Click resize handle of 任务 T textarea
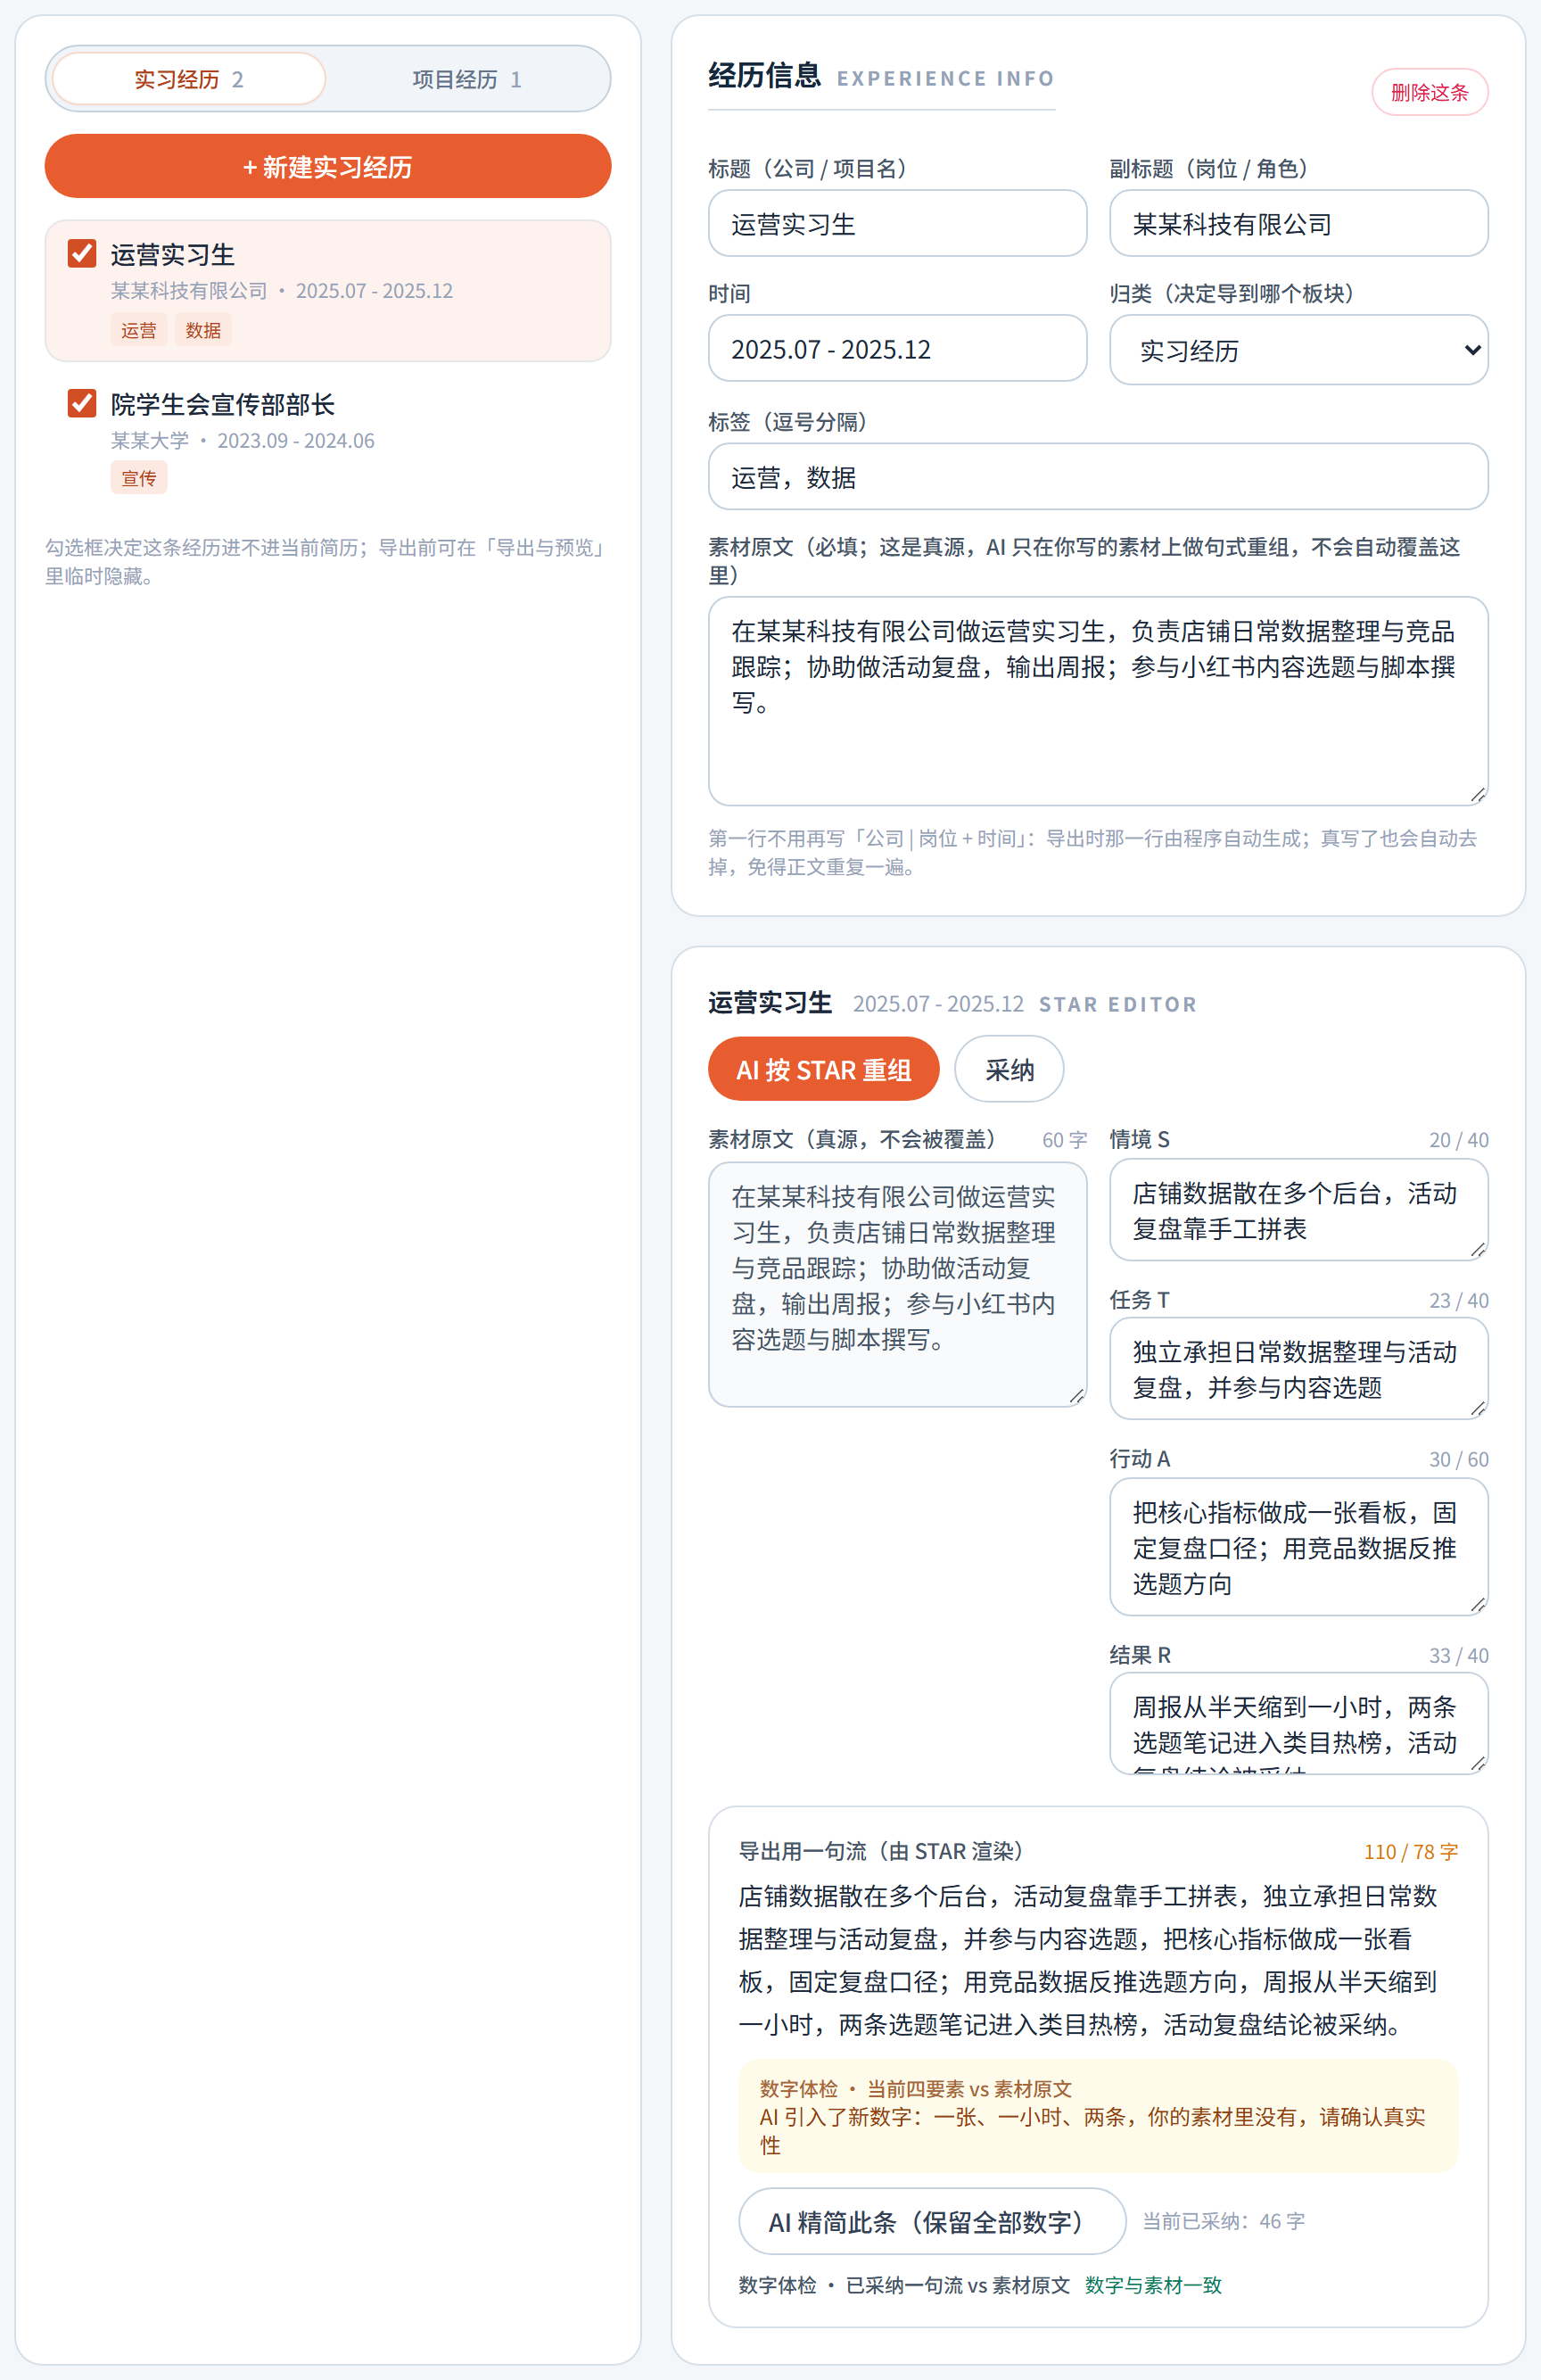Image resolution: width=1541 pixels, height=2380 pixels. click(x=1478, y=1409)
